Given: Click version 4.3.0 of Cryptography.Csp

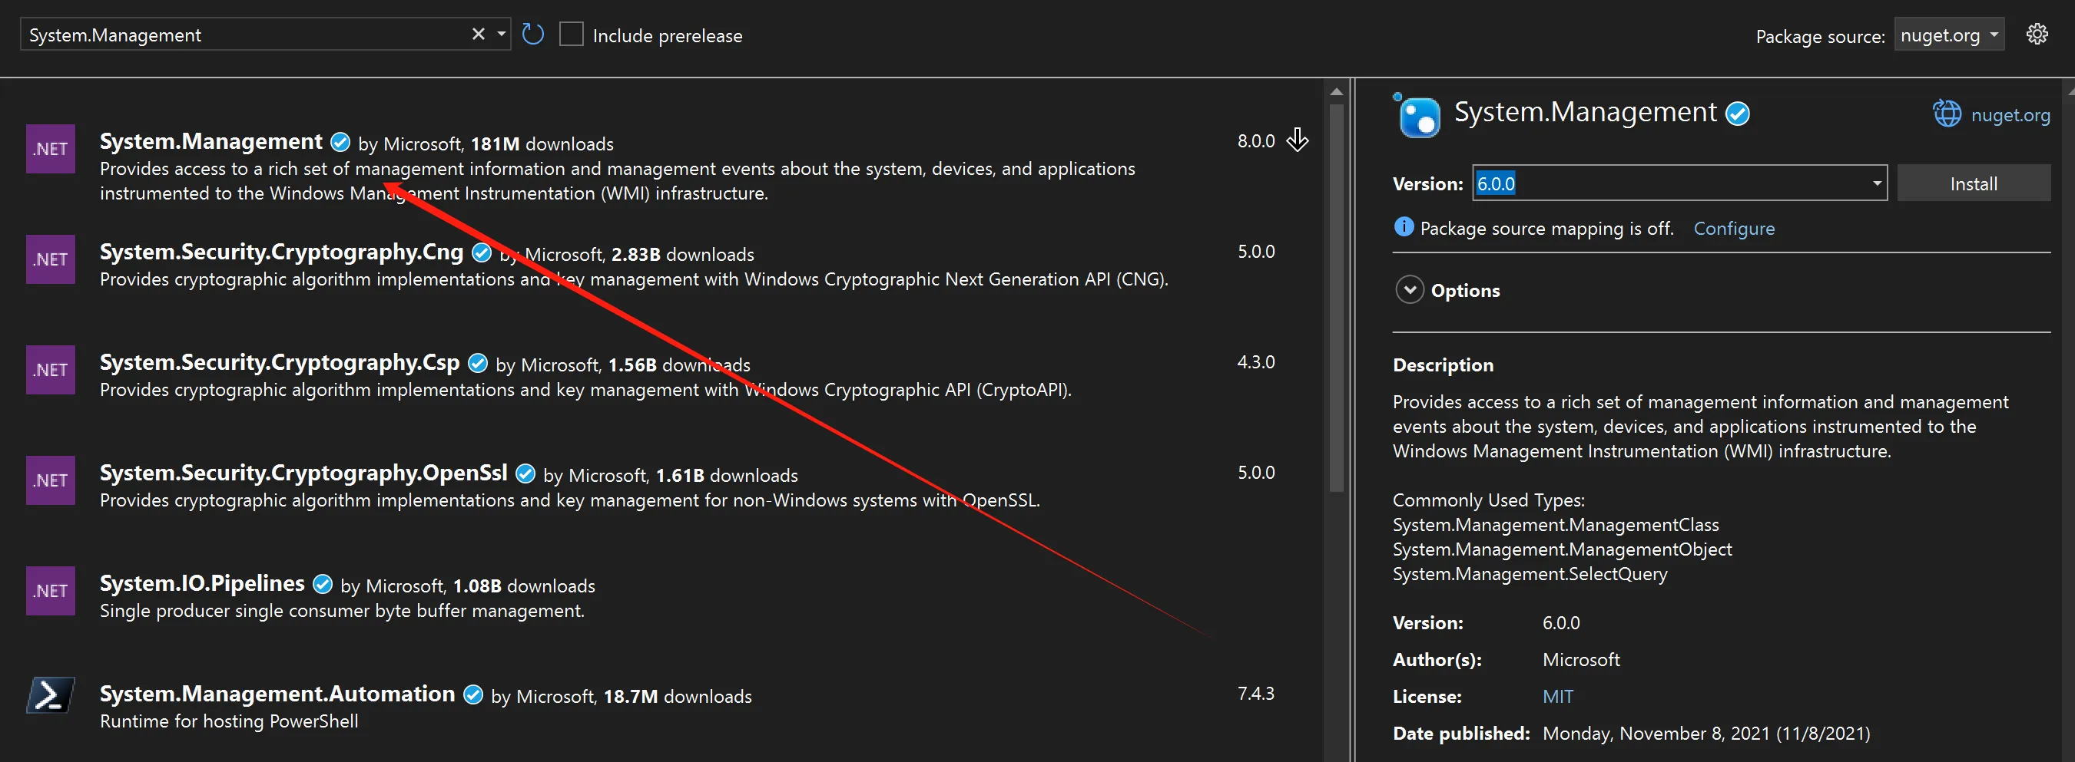Looking at the screenshot, I should pos(1256,362).
